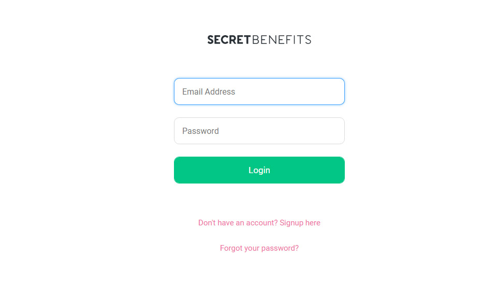Click the SECRETBENEFITS wordmark at top
Image resolution: width=497 pixels, height=290 pixels.
(x=259, y=40)
